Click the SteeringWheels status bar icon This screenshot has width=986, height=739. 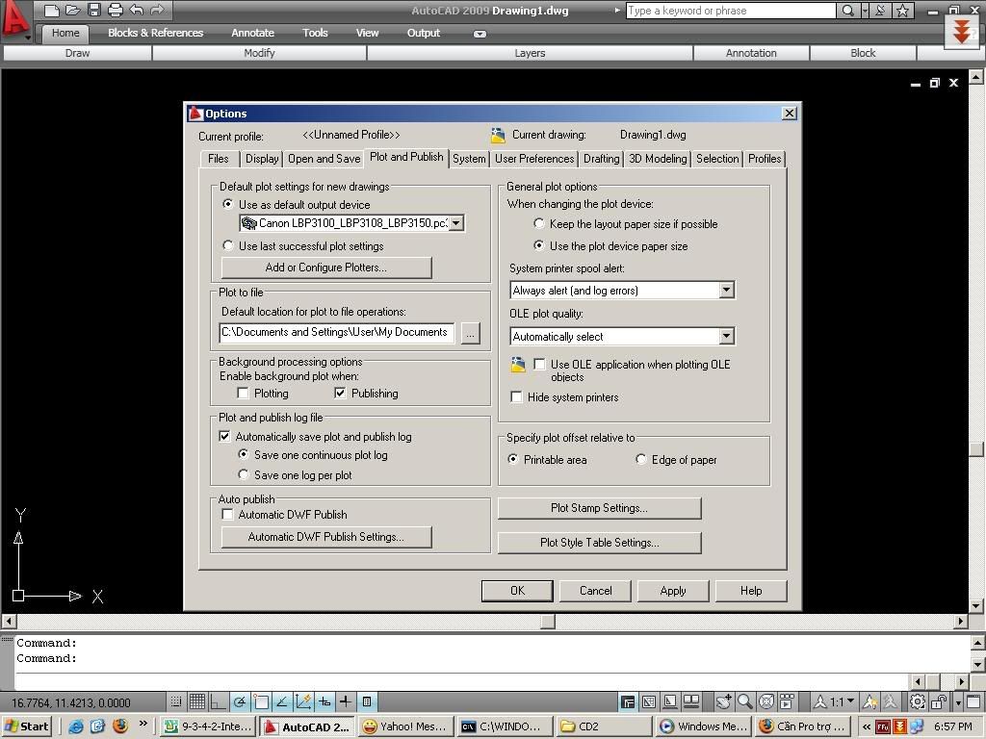(765, 701)
